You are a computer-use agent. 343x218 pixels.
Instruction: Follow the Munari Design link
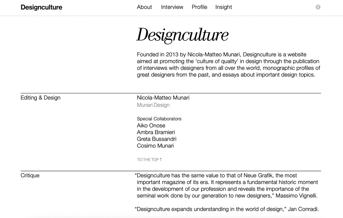[153, 105]
